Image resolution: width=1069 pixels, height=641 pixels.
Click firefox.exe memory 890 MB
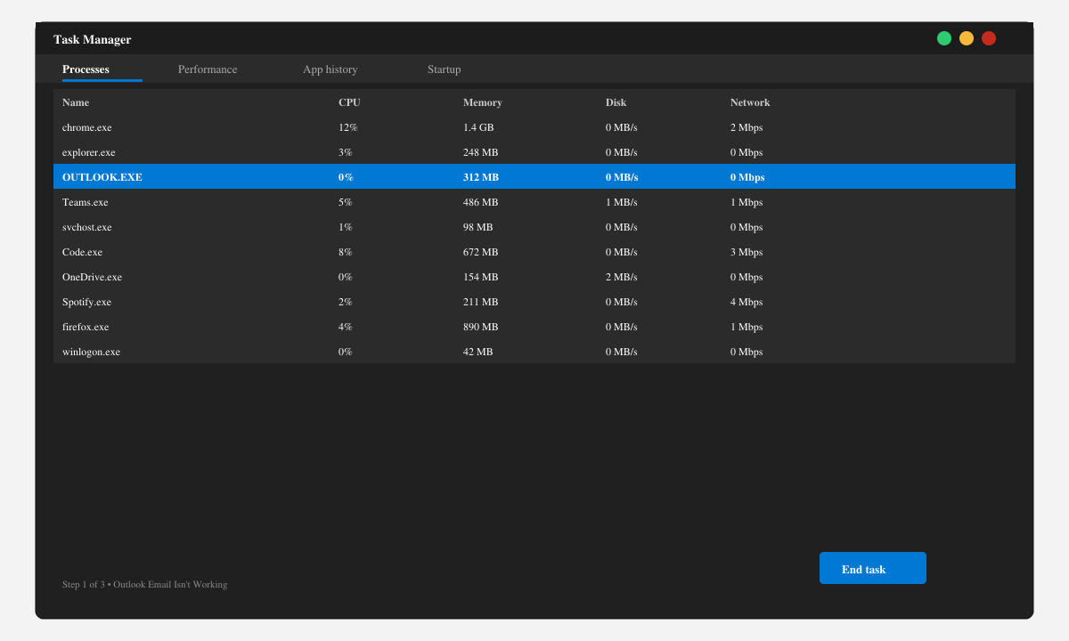click(x=480, y=327)
